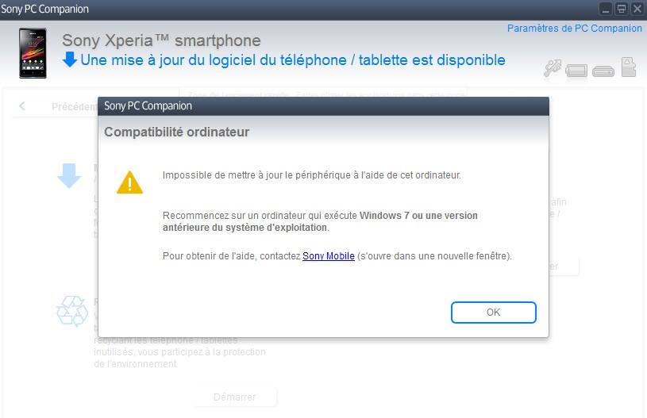This screenshot has width=647, height=418.
Task: Click the Précédent navigation label
Action: 75,107
